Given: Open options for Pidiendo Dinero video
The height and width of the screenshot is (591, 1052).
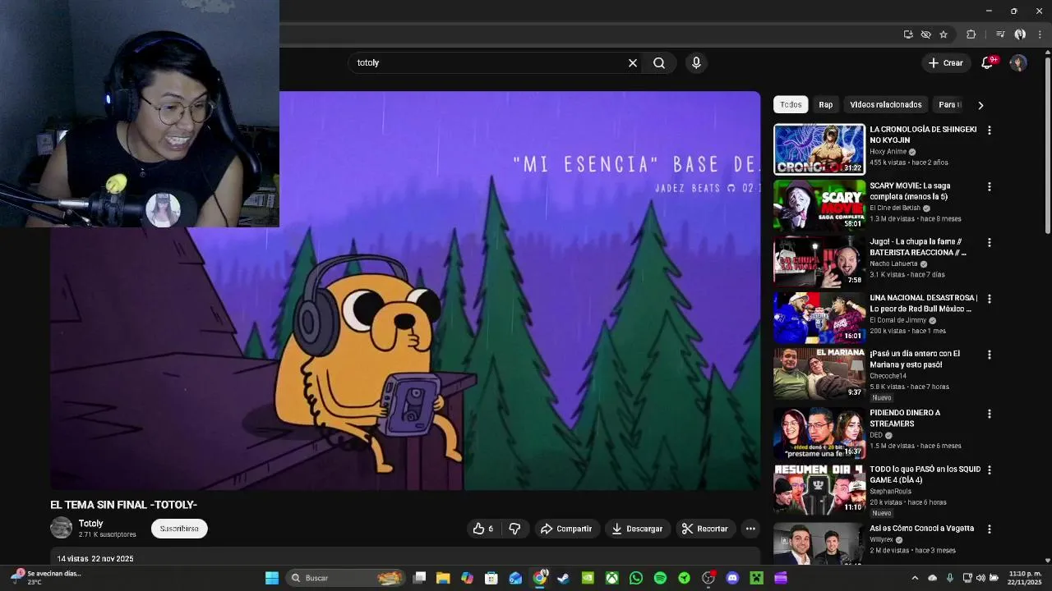Looking at the screenshot, I should click(990, 414).
